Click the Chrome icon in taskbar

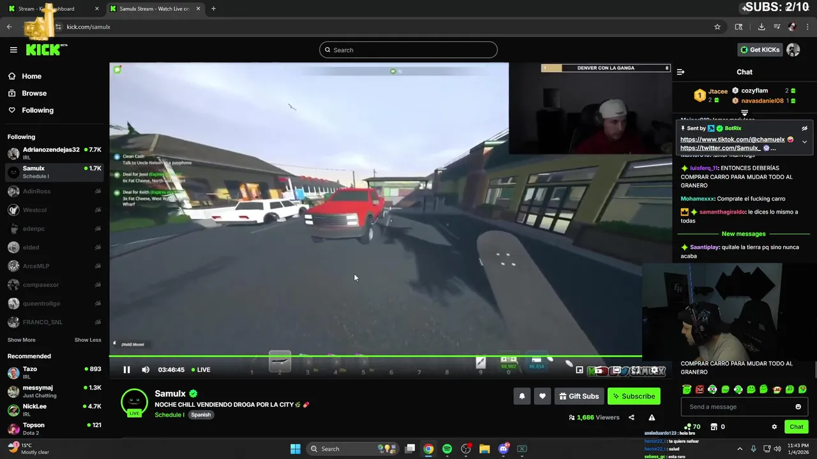[428, 449]
